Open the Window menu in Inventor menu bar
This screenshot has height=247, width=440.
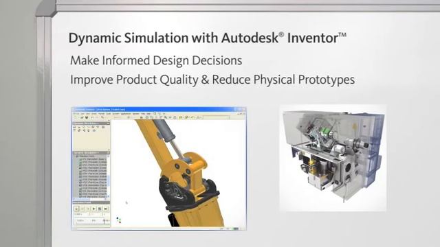coord(136,114)
